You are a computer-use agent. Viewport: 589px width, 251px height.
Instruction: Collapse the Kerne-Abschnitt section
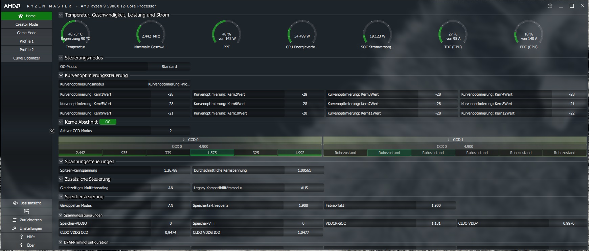(x=61, y=122)
